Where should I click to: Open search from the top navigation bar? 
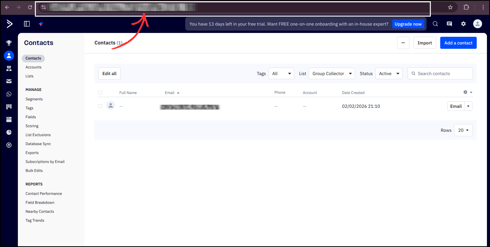coord(435,24)
